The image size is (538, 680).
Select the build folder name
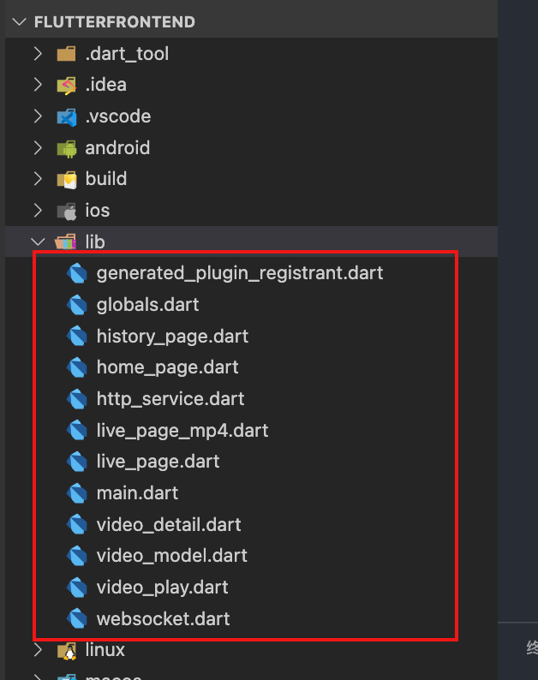(x=106, y=179)
